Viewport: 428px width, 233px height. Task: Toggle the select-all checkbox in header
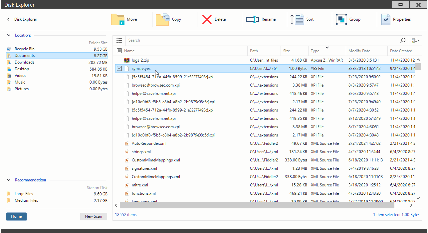coord(119,51)
